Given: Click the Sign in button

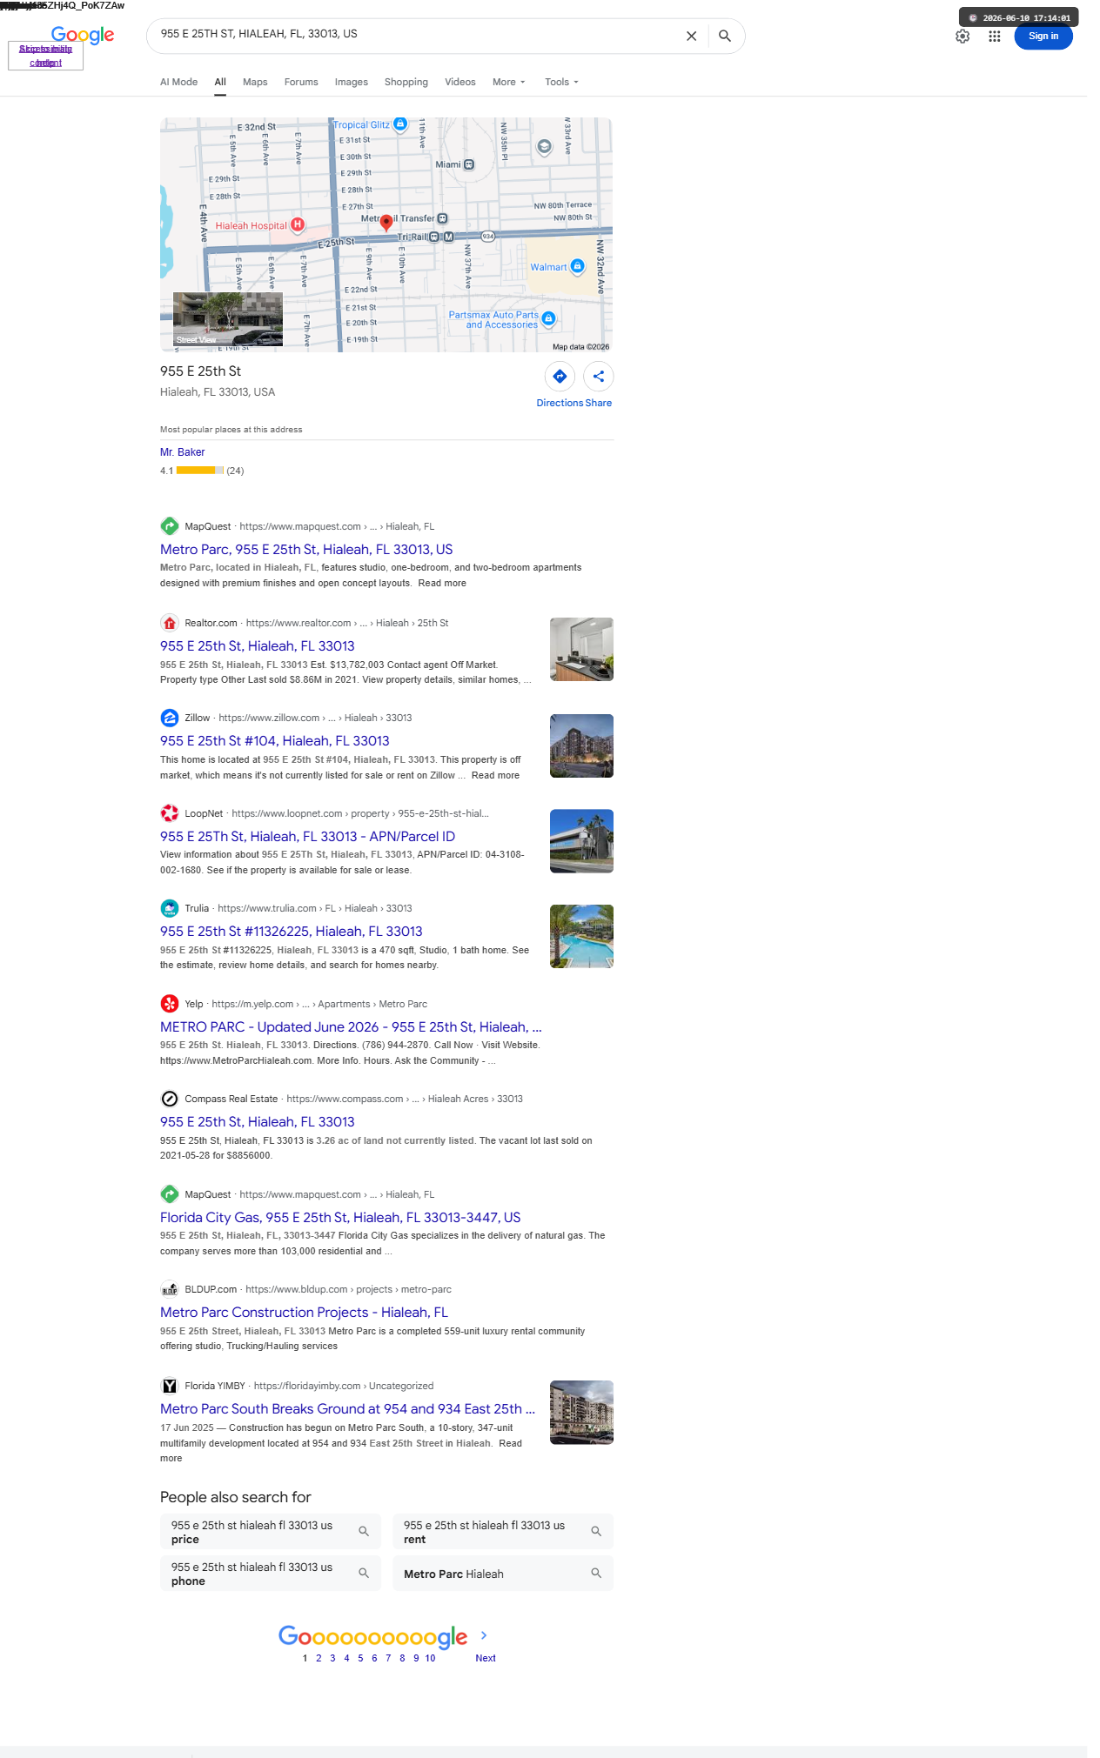Looking at the screenshot, I should [x=1043, y=37].
